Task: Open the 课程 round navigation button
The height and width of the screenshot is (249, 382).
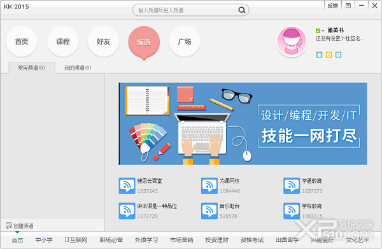Action: coord(63,41)
